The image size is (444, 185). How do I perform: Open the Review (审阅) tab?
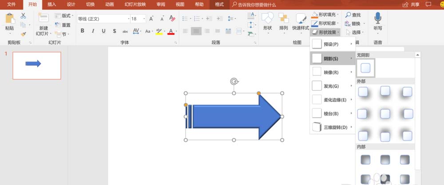161,4
